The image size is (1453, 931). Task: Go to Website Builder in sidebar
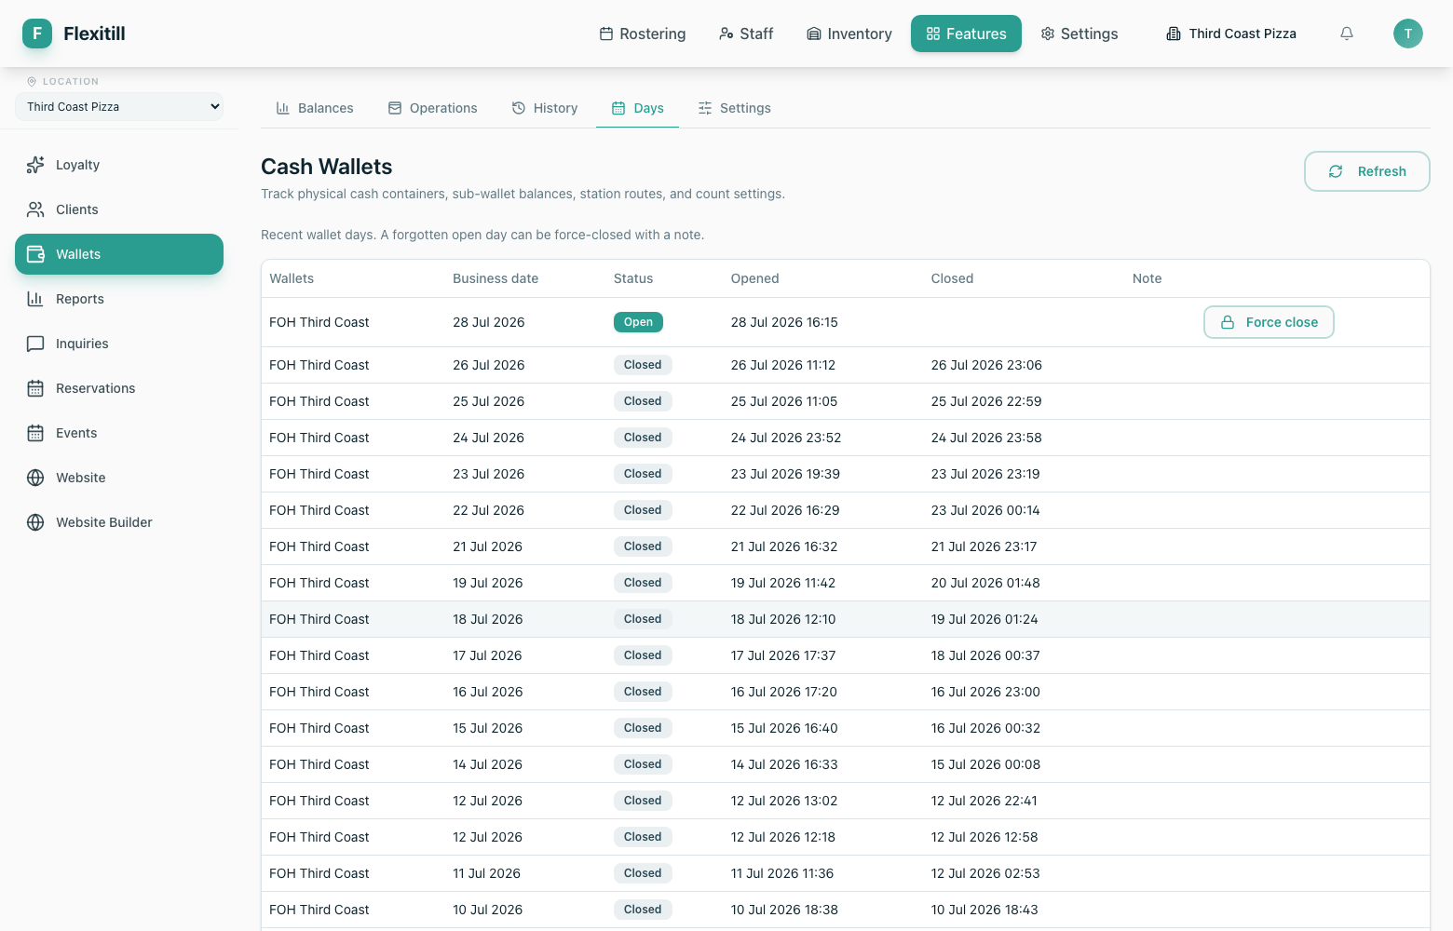pos(119,522)
